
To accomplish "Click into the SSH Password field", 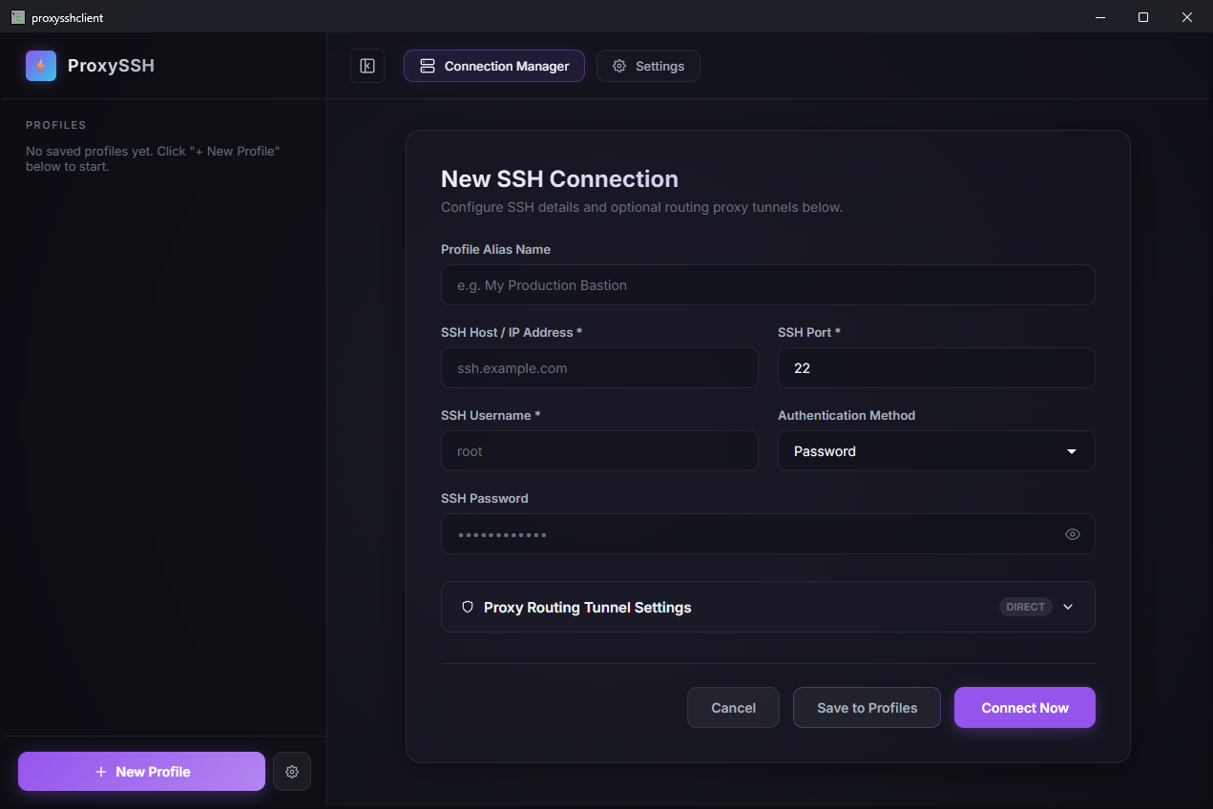I will [767, 534].
